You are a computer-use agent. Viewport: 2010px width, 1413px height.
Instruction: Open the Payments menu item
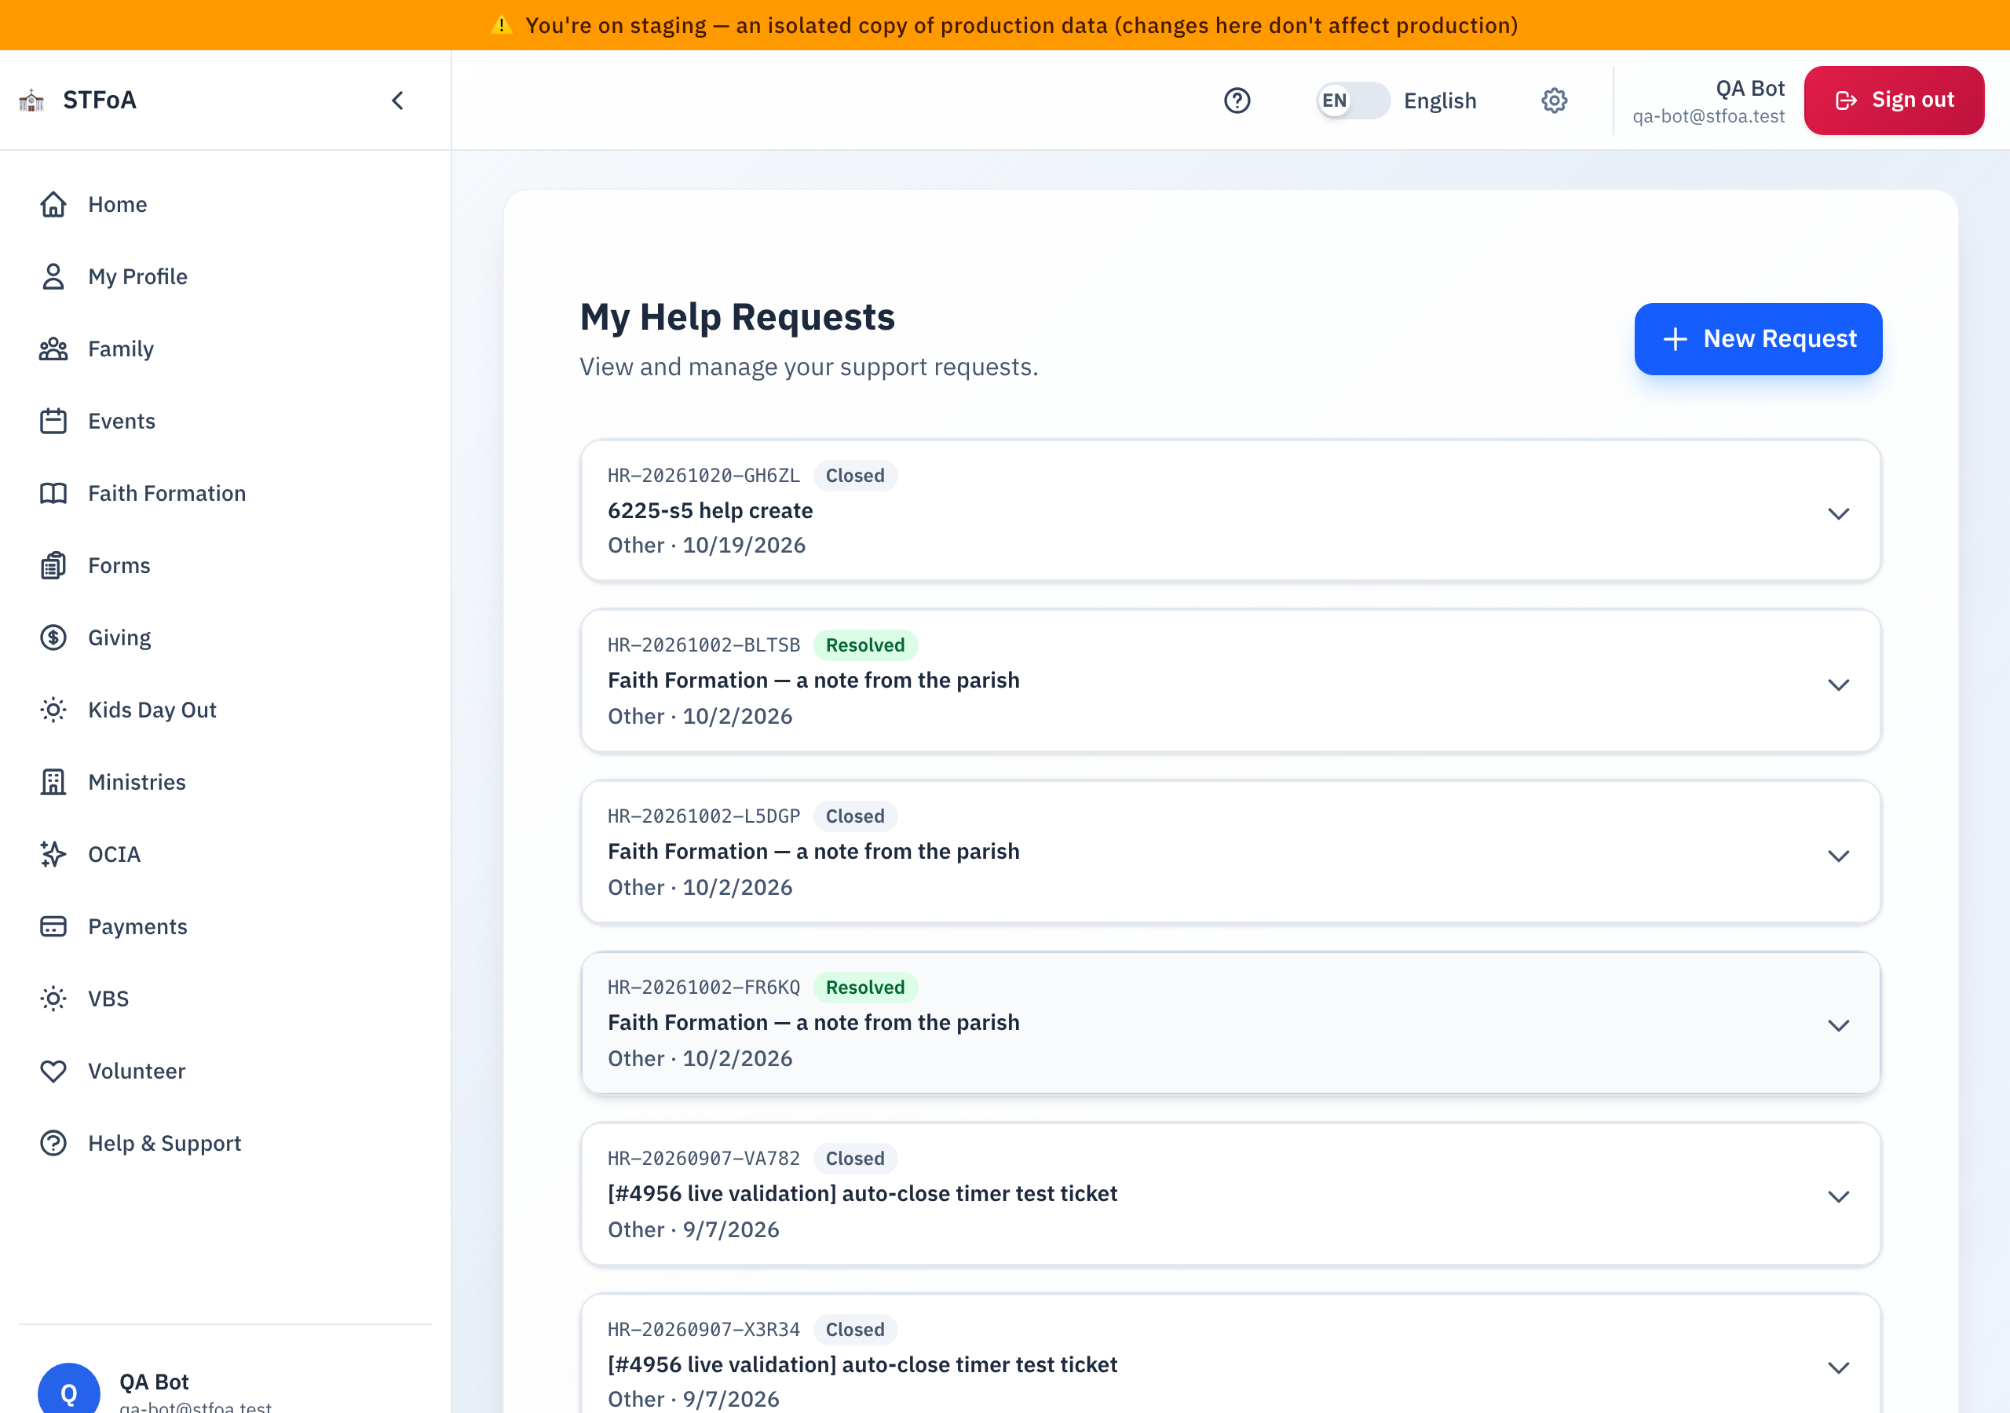[225, 926]
